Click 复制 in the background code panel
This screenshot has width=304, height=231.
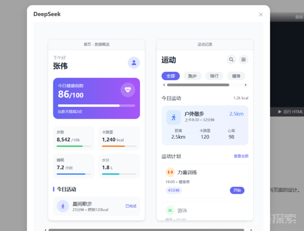click(x=299, y=17)
